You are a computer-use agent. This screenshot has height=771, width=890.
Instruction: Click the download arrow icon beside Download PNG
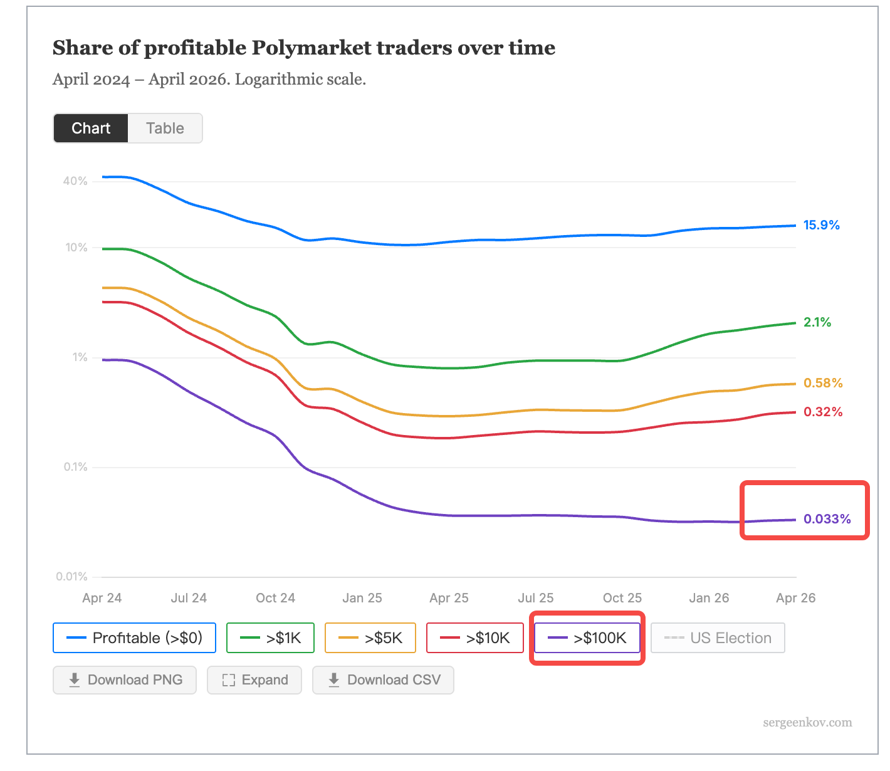74,680
